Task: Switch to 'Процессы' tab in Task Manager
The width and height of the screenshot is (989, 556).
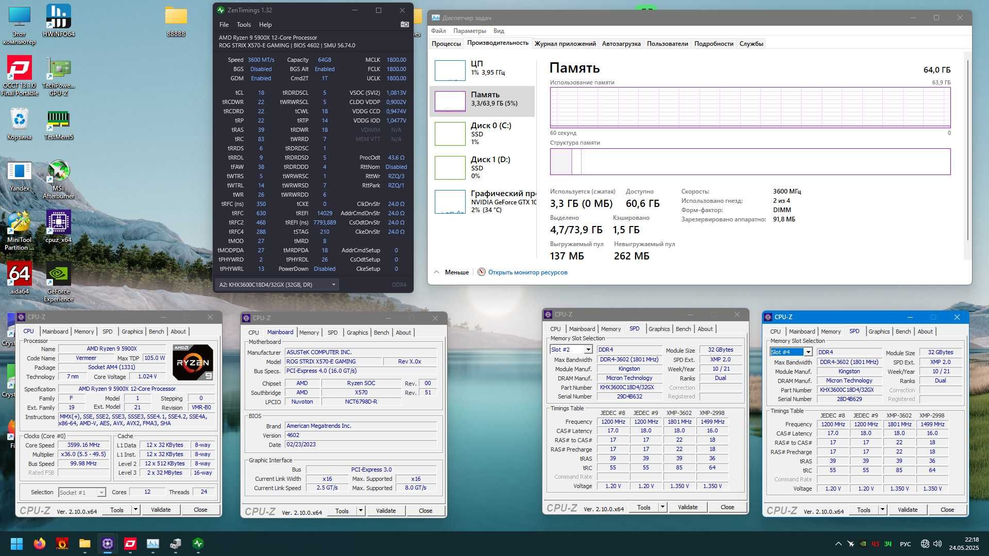Action: tap(446, 44)
